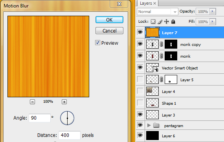Image resolution: width=224 pixels, height=142 pixels.
Task: Zoom in preview with plus icon
Action: point(64,102)
